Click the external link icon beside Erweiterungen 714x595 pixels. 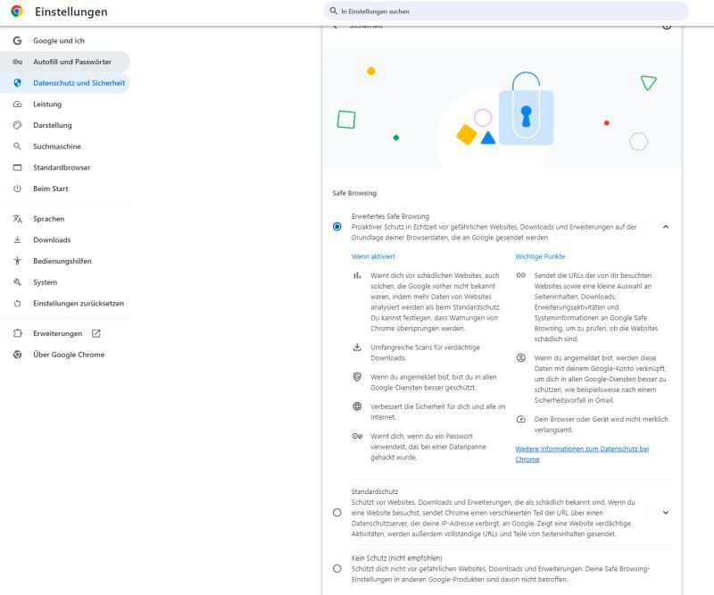pos(96,333)
